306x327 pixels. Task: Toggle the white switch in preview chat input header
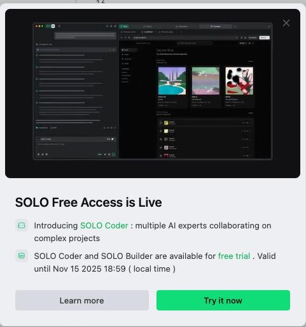(x=113, y=139)
